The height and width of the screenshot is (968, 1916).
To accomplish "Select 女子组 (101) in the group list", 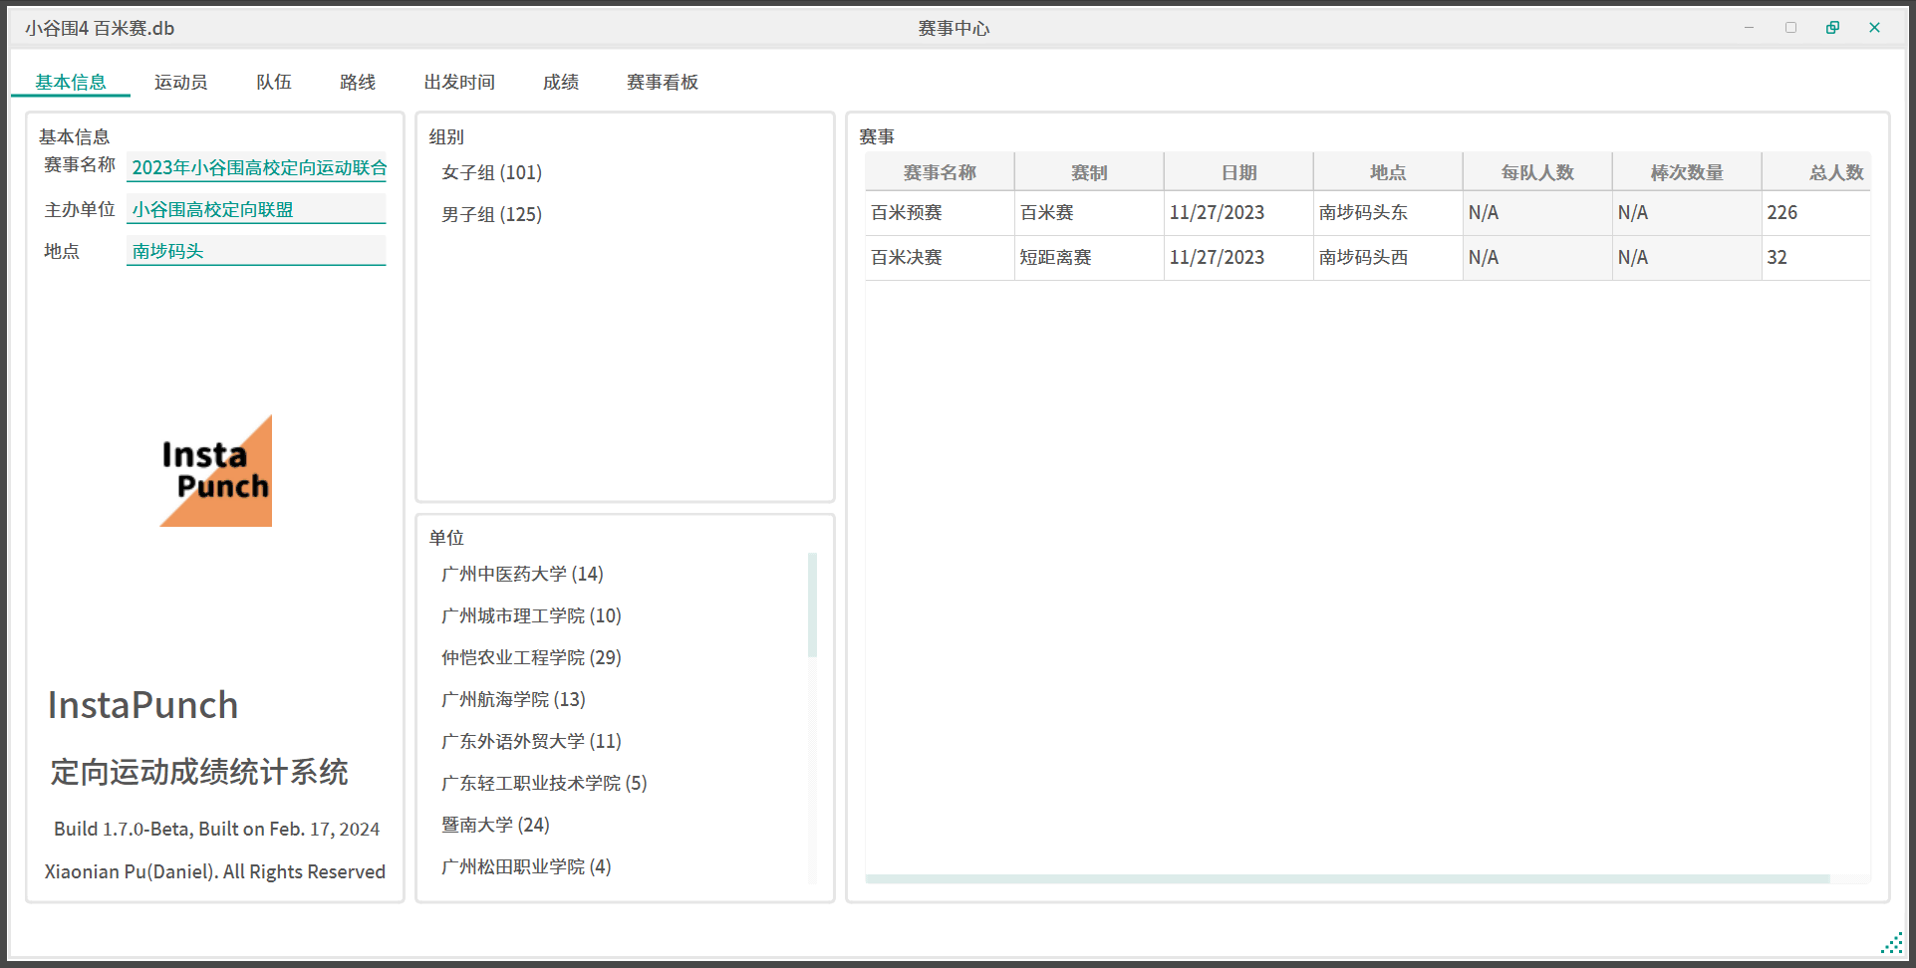I will [491, 172].
